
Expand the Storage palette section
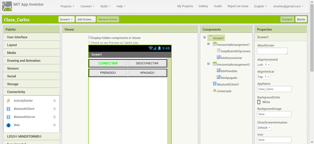[x=32, y=84]
